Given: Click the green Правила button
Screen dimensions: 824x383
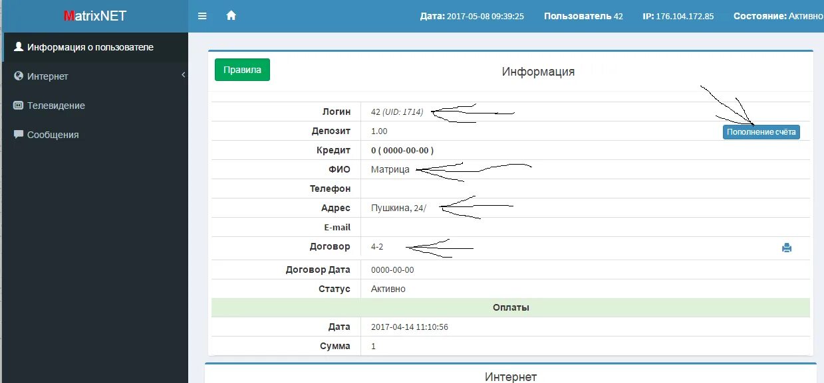Looking at the screenshot, I should [x=241, y=69].
